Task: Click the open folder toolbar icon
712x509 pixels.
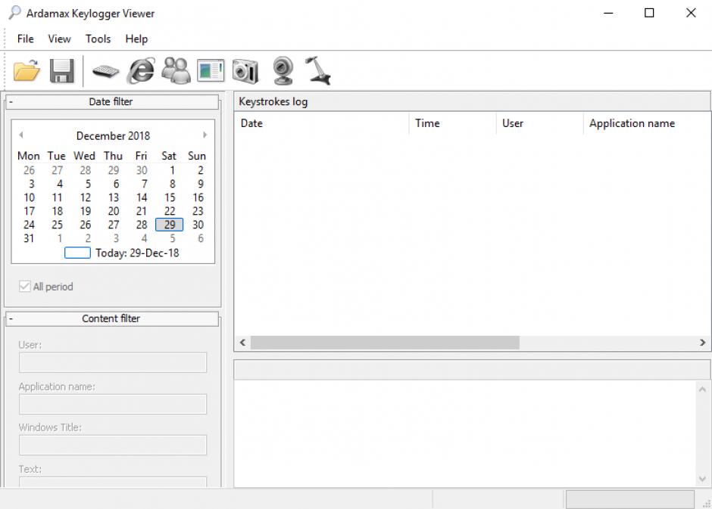Action: click(27, 71)
